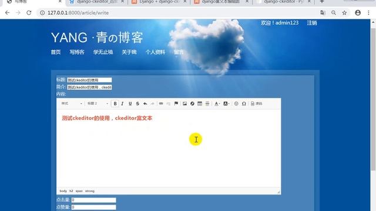
Task: Insert an anchor with the flag icon
Action: coord(176,104)
